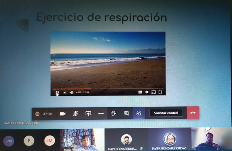Show the participants panel
The width and height of the screenshot is (232, 151).
coord(139,113)
